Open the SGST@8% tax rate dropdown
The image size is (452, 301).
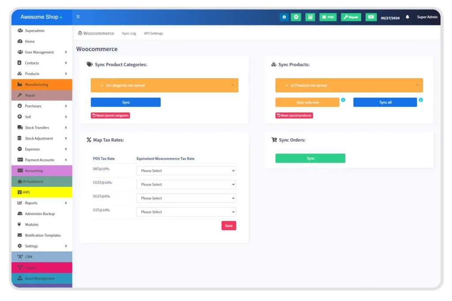[x=186, y=198]
